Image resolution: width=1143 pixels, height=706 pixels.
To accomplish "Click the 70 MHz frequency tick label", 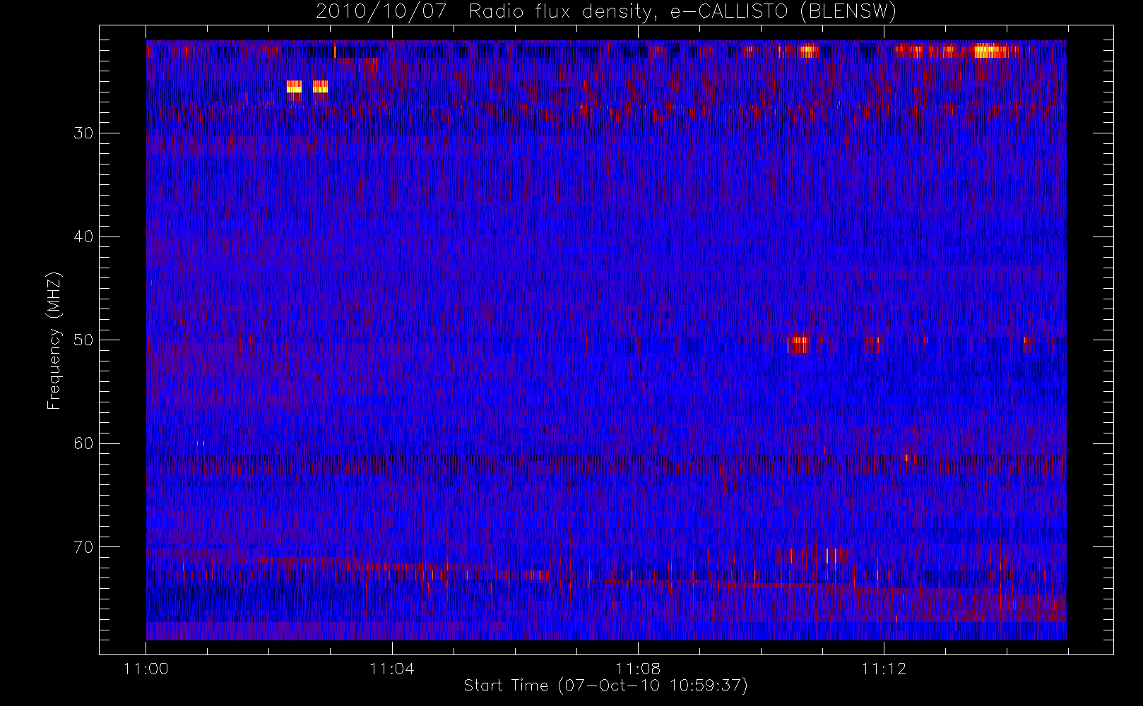I will tap(83, 547).
